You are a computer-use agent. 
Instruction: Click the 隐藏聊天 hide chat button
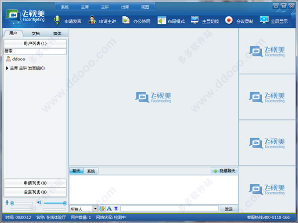pyautogui.click(x=224, y=171)
